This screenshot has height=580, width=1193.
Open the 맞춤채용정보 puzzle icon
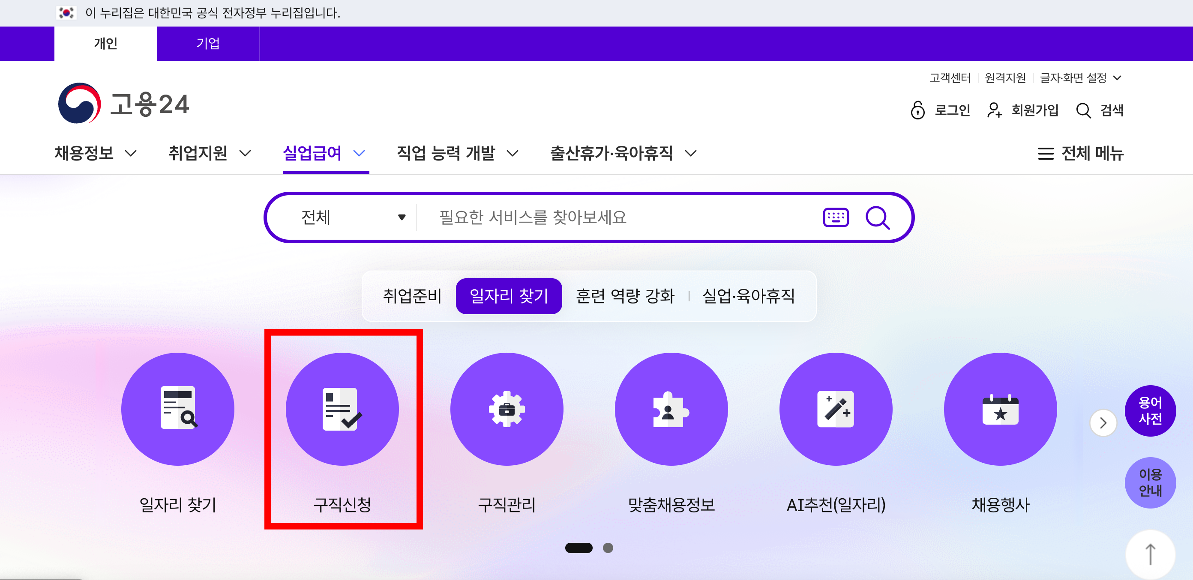(x=671, y=409)
